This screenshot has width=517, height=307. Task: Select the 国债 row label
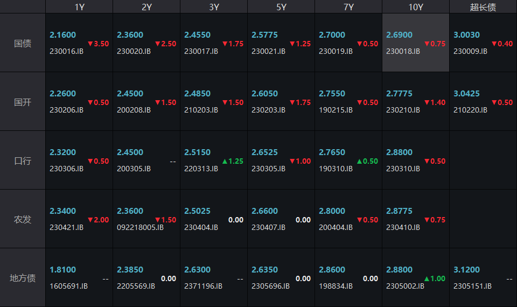(23, 43)
